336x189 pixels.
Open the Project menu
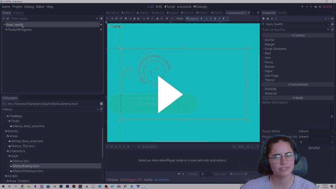coord(17,7)
